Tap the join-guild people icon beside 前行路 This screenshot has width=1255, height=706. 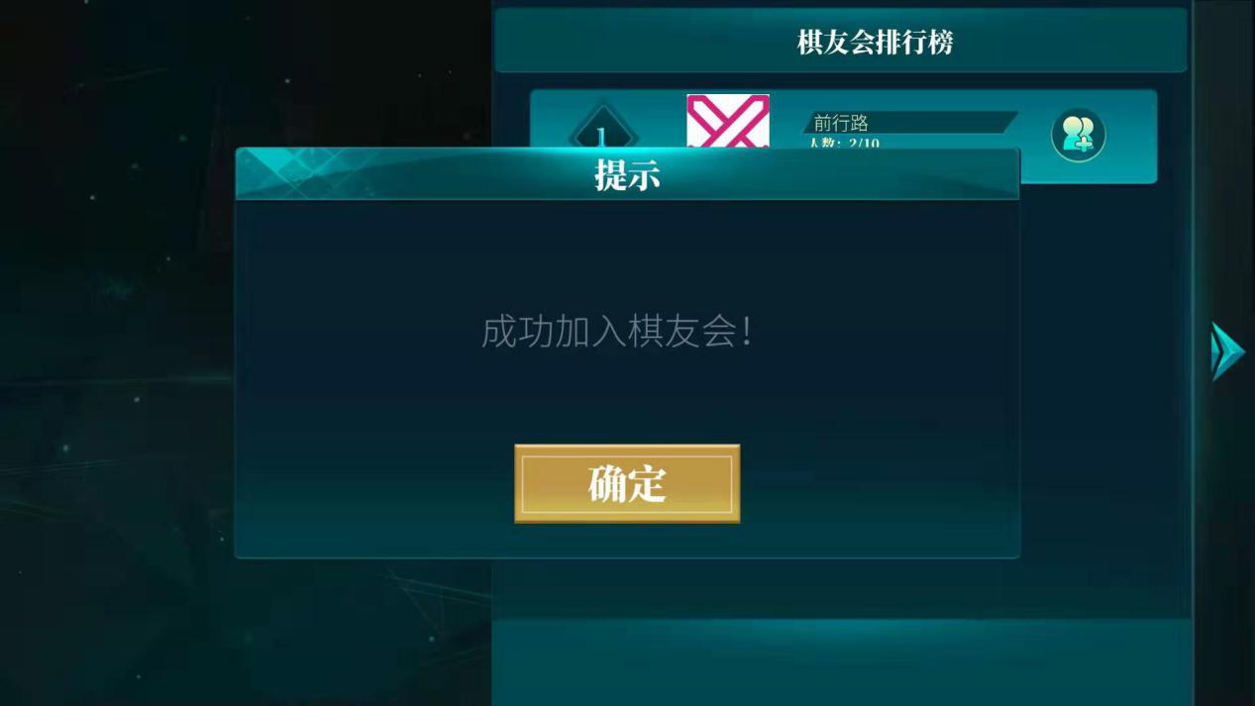1078,134
